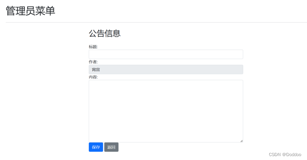Click the textarea resize grip icon
The width and height of the screenshot is (307, 160).
tap(241, 141)
